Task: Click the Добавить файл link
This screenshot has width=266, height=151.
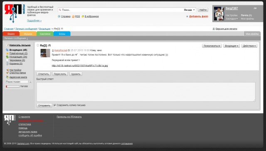Action: tap(199, 17)
